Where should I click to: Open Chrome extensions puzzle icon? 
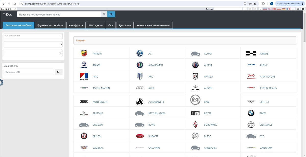point(263,4)
